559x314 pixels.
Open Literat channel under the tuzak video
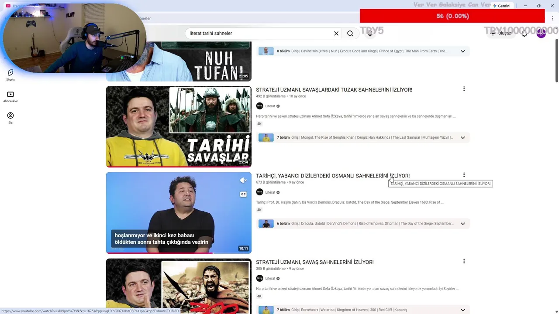click(270, 106)
